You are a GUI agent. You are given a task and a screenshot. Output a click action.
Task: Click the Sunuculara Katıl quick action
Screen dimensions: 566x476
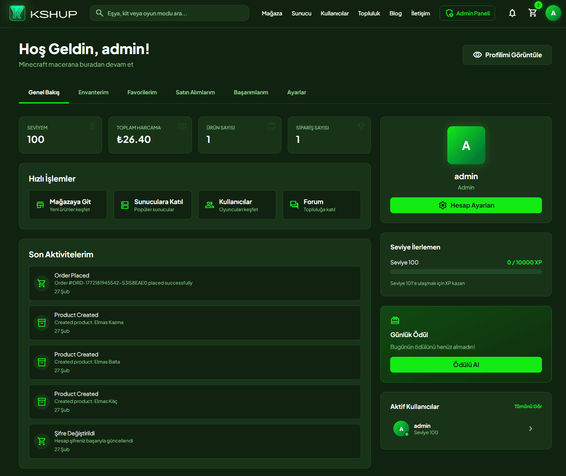click(x=153, y=205)
